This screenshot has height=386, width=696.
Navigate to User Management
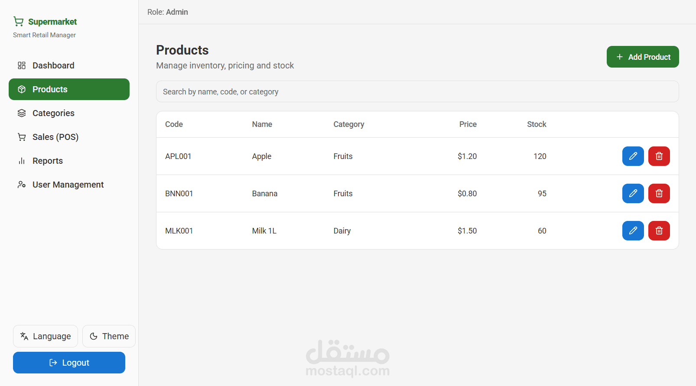click(68, 185)
